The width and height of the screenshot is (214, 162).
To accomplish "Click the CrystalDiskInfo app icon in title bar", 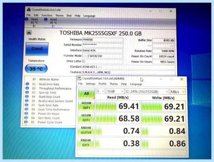I will 29,10.
